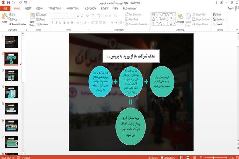This screenshot has height=159, width=239.
Task: Open the Shape Fill color menu
Action: click(199, 14)
